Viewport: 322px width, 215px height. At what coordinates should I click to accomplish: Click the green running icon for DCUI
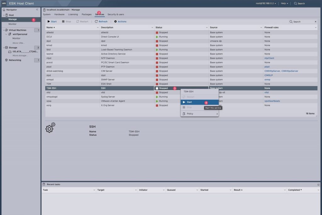[157, 37]
